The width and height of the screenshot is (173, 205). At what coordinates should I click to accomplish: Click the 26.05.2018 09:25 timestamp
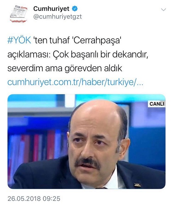pos(34,199)
